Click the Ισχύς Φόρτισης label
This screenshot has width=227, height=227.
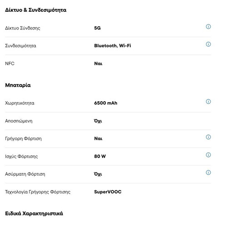tap(21, 156)
